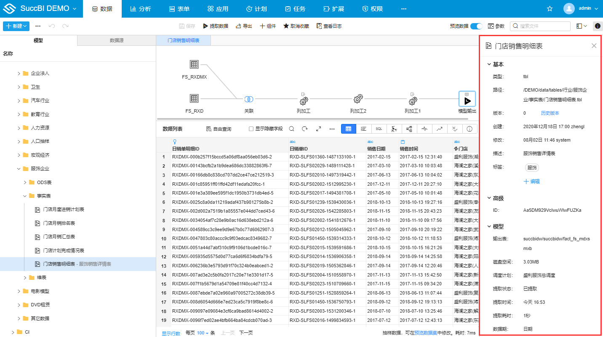This screenshot has width=603, height=337.
Task: Click the refresh icon in the data list toolbar
Action: click(x=305, y=129)
